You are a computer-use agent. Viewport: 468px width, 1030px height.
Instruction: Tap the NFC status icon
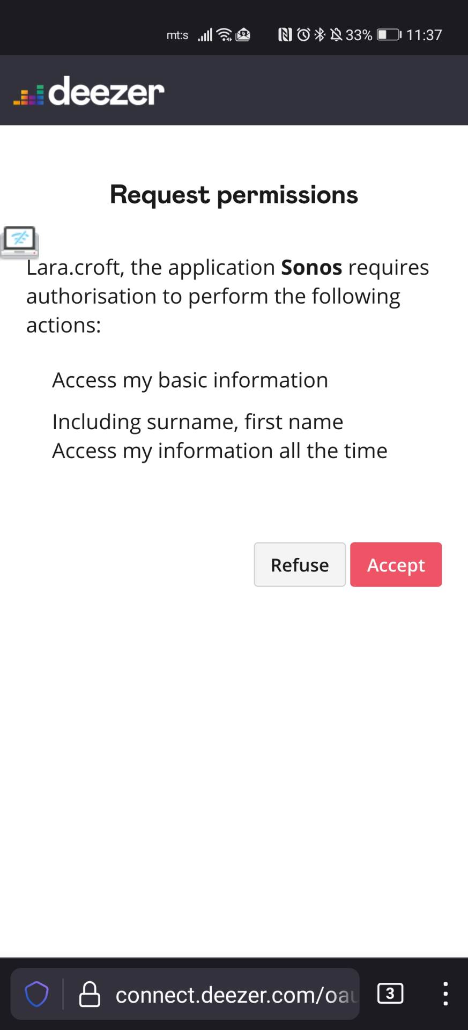285,35
